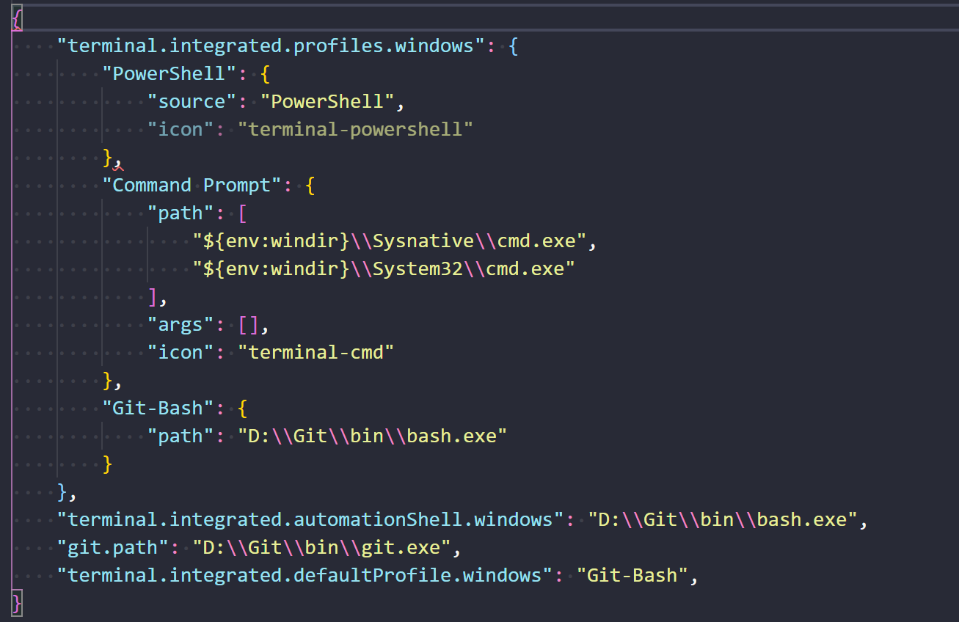The width and height of the screenshot is (959, 622).
Task: Click the "args" key
Action: (x=181, y=324)
